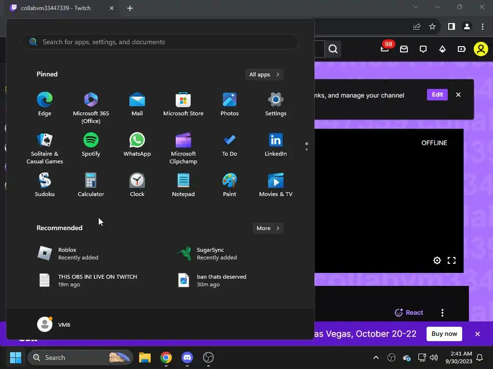
Task: Open the Calculator app
Action: 91,185
